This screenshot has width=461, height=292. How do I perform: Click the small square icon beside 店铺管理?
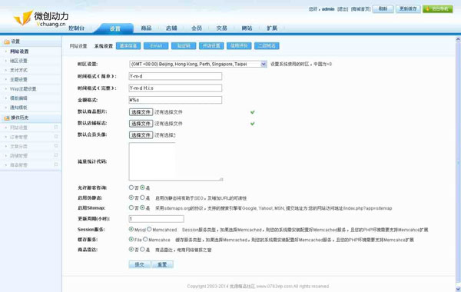pos(56,155)
